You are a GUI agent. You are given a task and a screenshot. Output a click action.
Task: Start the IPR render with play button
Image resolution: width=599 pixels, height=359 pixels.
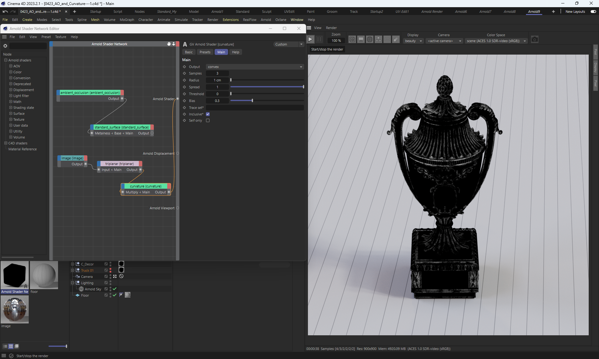tap(310, 39)
